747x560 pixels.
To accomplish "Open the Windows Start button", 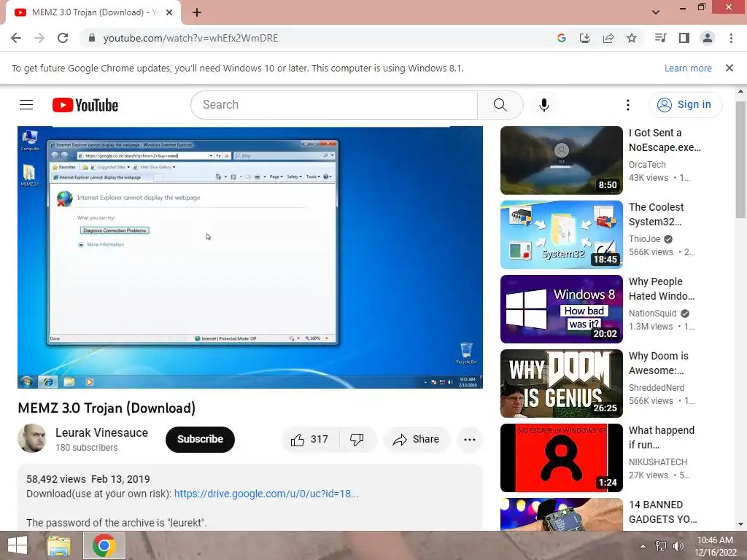I will (x=18, y=545).
